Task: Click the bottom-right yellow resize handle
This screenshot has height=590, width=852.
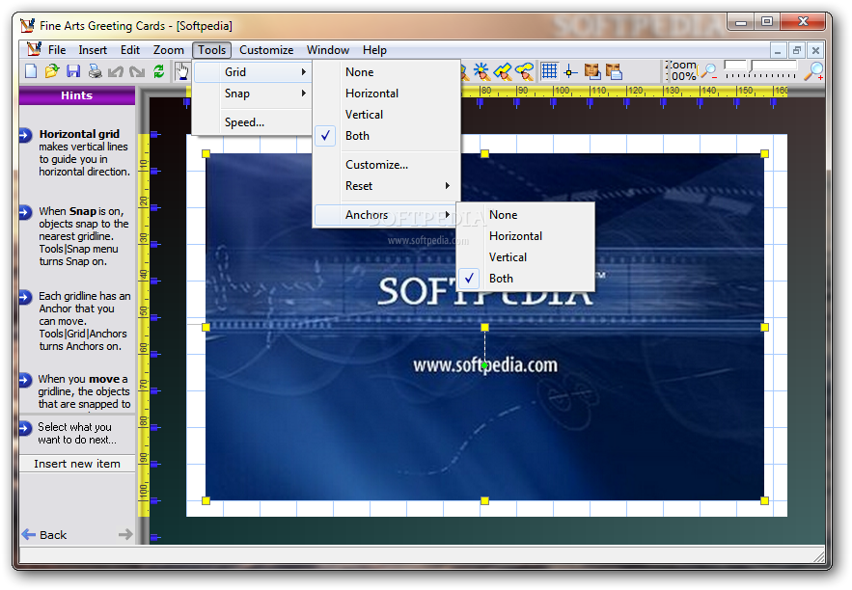Action: (764, 500)
